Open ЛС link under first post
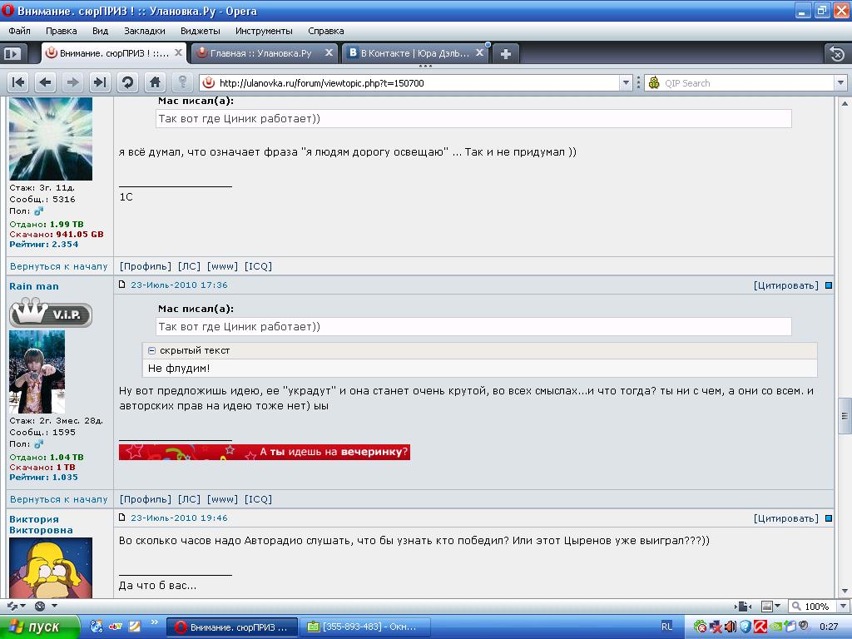The width and height of the screenshot is (852, 639). (189, 266)
